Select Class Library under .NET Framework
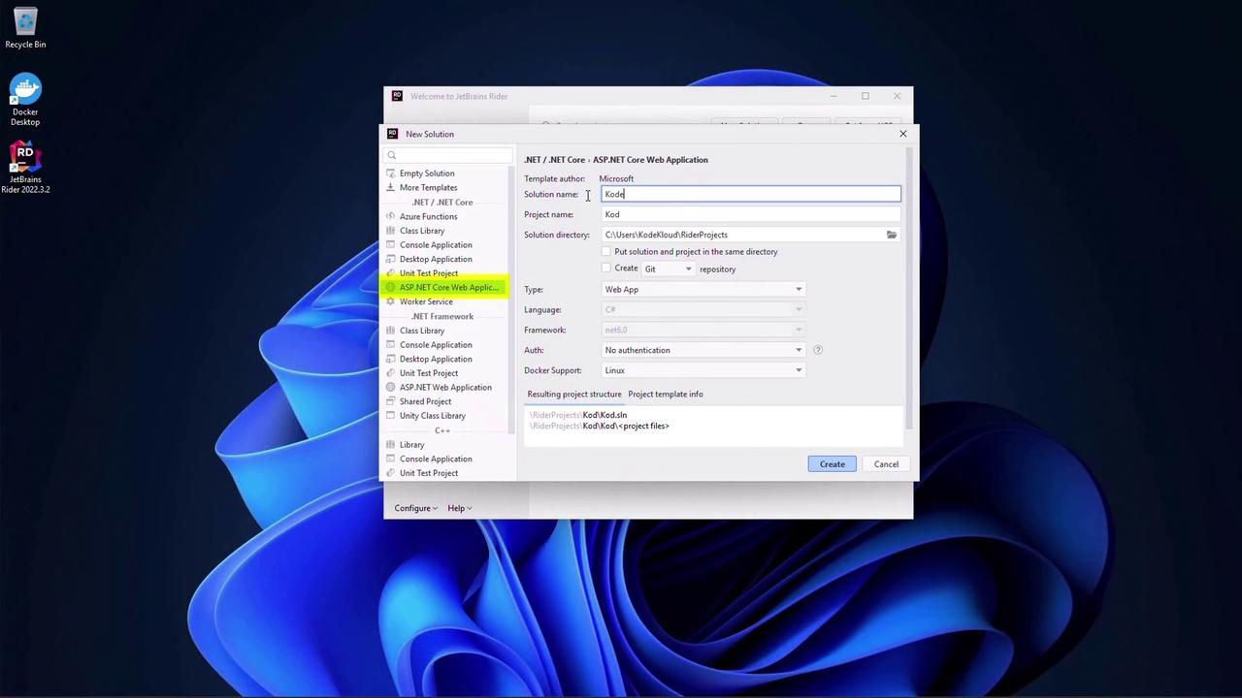 coord(422,331)
